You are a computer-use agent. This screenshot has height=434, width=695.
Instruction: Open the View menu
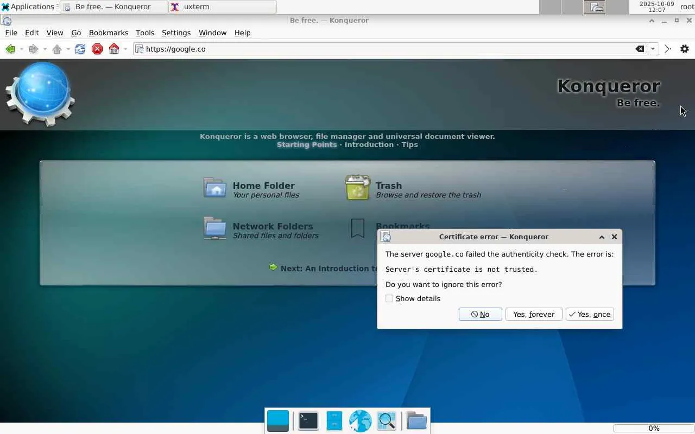pyautogui.click(x=54, y=33)
